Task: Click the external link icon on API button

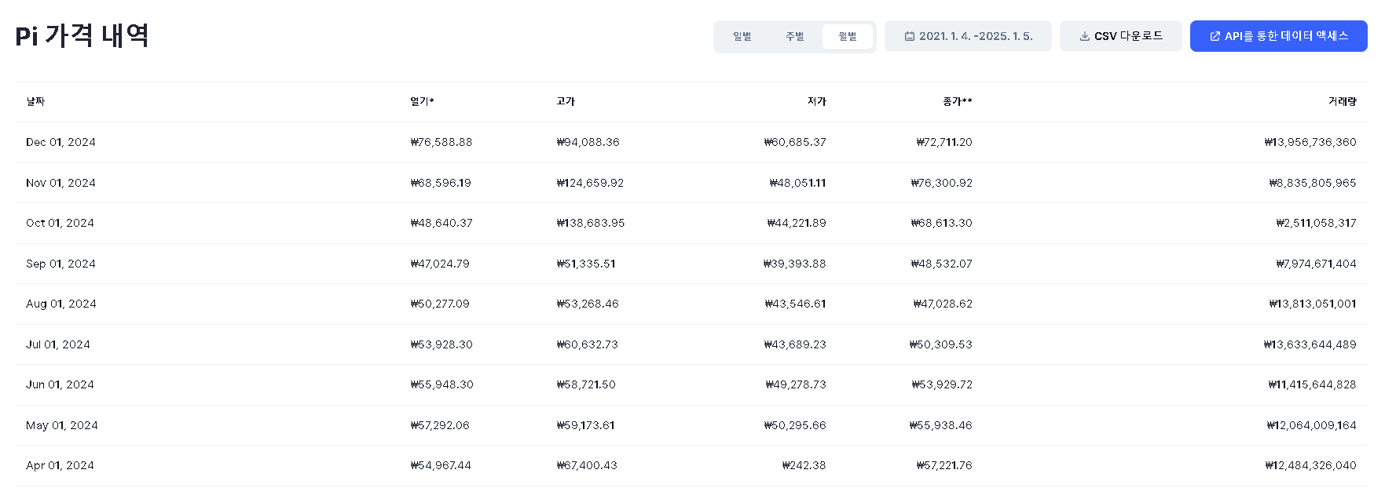Action: pyautogui.click(x=1215, y=36)
